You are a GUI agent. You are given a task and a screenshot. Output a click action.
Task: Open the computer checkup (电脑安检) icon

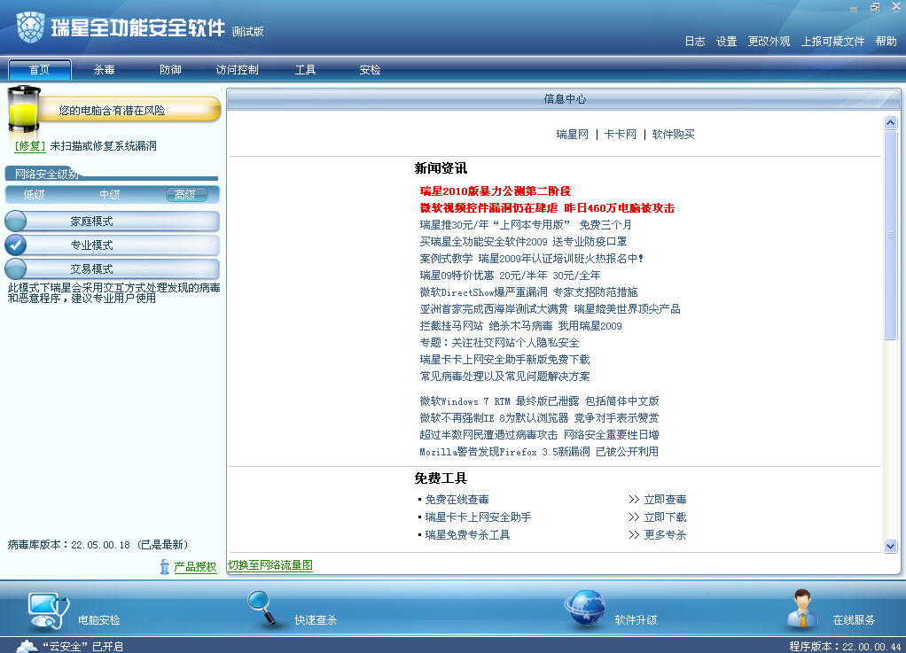point(49,610)
